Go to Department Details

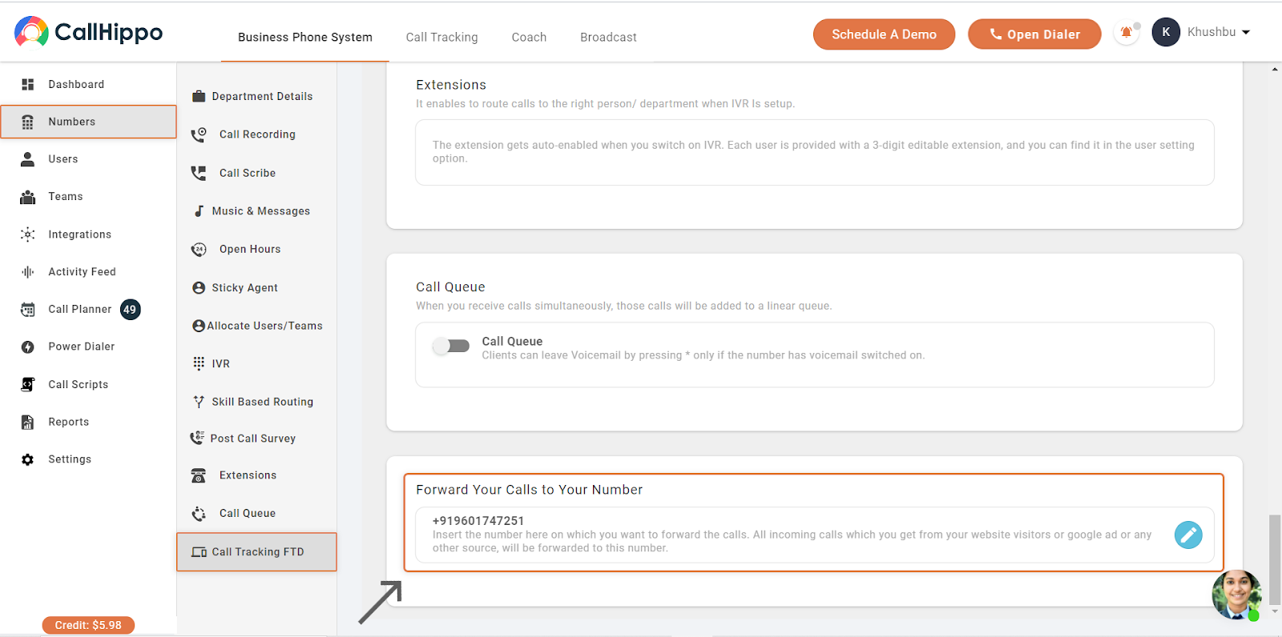tap(262, 96)
